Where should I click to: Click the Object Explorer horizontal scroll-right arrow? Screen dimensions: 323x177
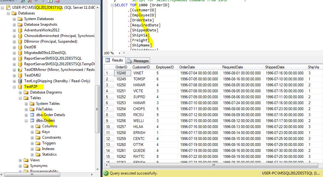(92, 174)
